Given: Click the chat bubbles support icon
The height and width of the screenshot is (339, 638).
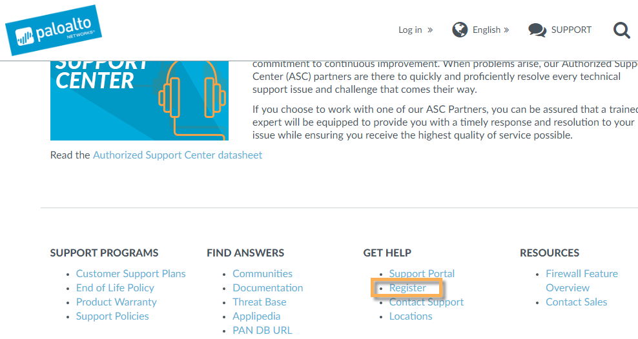Looking at the screenshot, I should 537,30.
